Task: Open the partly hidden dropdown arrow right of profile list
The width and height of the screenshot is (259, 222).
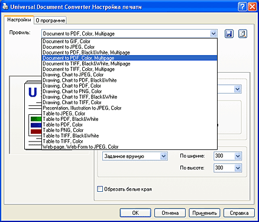Action: click(x=238, y=89)
